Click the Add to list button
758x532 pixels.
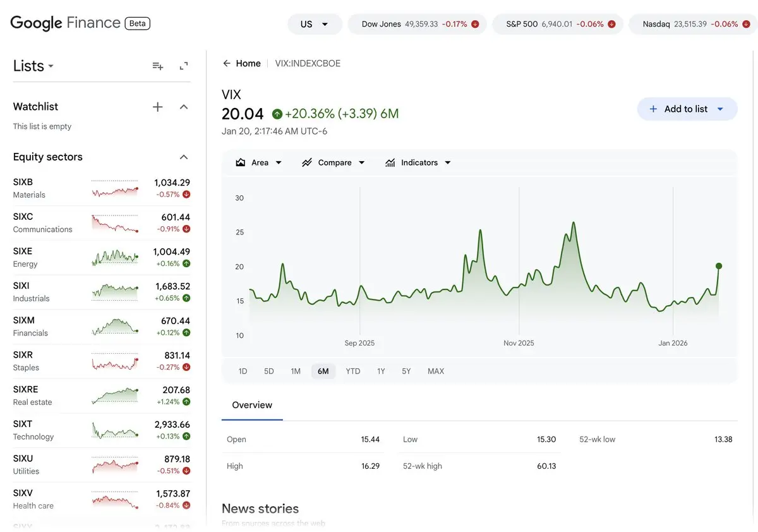(x=687, y=109)
